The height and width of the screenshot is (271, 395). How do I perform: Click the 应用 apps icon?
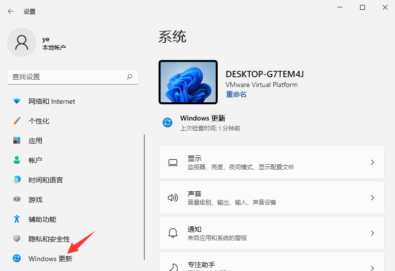click(x=17, y=141)
